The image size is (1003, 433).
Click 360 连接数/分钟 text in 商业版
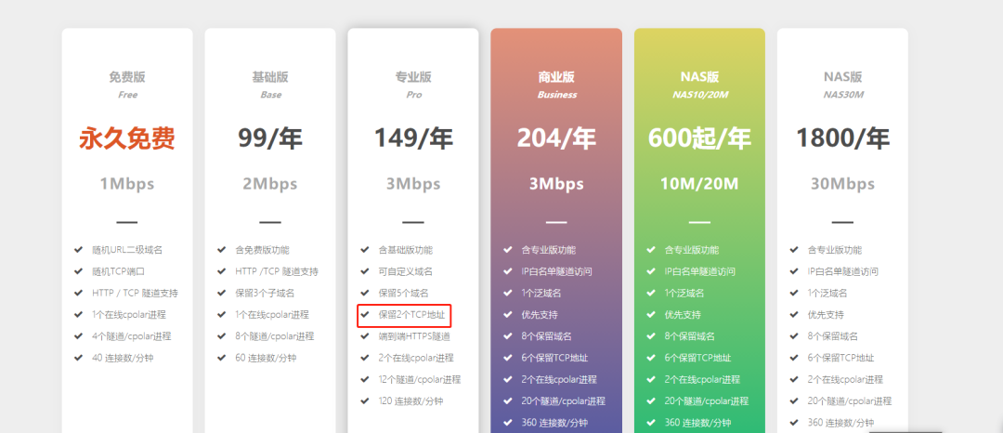[554, 423]
